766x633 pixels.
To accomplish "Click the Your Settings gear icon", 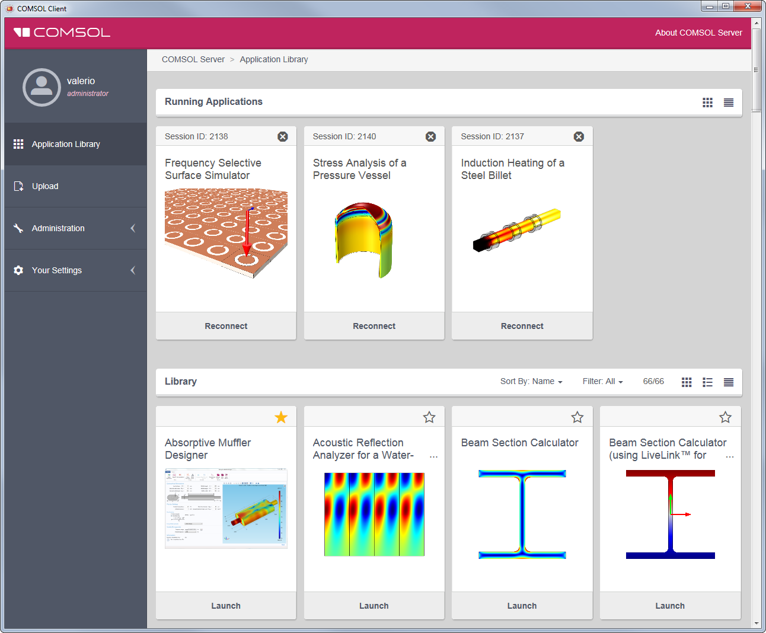I will pyautogui.click(x=18, y=270).
